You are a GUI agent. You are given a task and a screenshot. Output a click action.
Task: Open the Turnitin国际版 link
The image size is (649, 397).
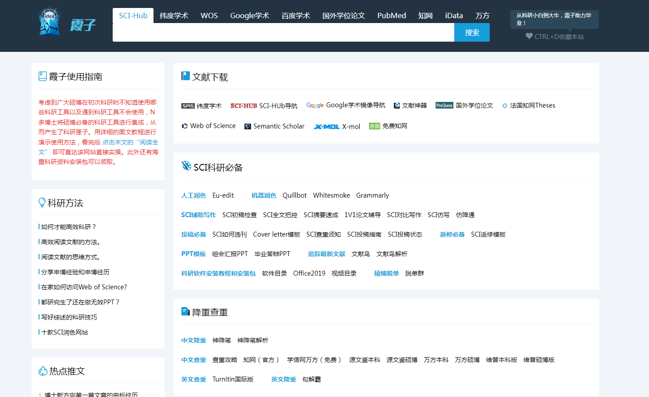[233, 379]
